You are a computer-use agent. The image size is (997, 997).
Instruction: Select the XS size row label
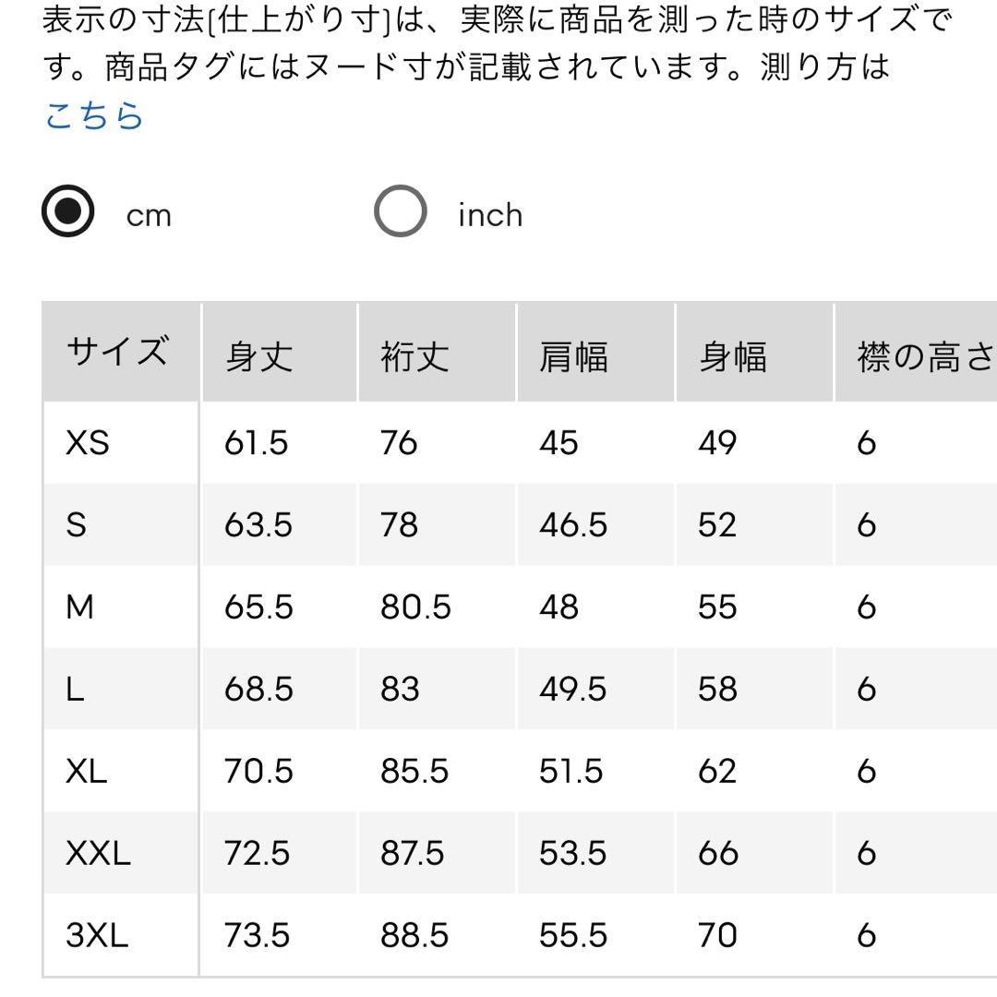(x=88, y=442)
